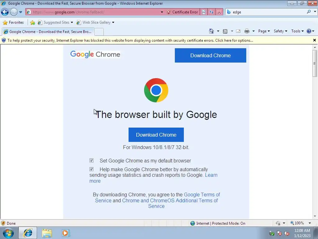This screenshot has width=318, height=239.
Task: Open Windows Explorer from the taskbar
Action: click(47, 233)
